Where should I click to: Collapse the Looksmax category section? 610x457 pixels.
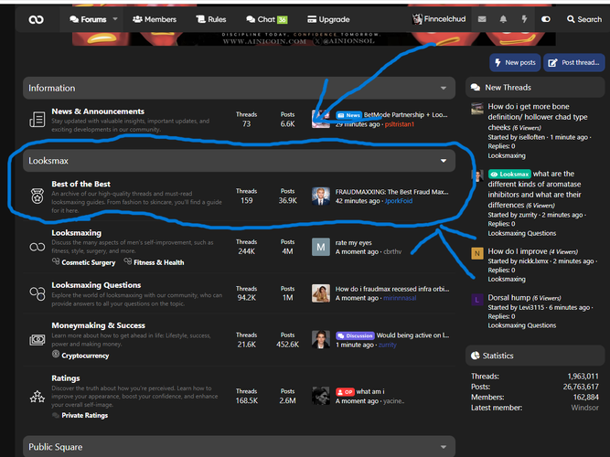444,160
